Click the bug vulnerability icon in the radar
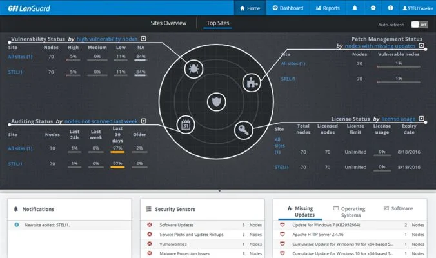436x258 pixels. pos(193,68)
